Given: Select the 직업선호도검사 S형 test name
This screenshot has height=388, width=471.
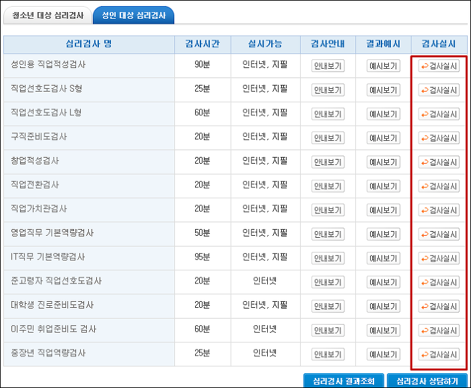Looking at the screenshot, I should (x=46, y=88).
